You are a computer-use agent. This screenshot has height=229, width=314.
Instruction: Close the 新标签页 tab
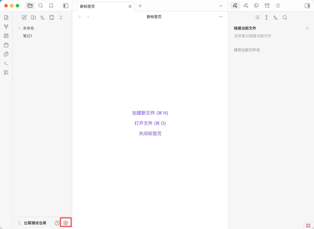click(x=130, y=6)
